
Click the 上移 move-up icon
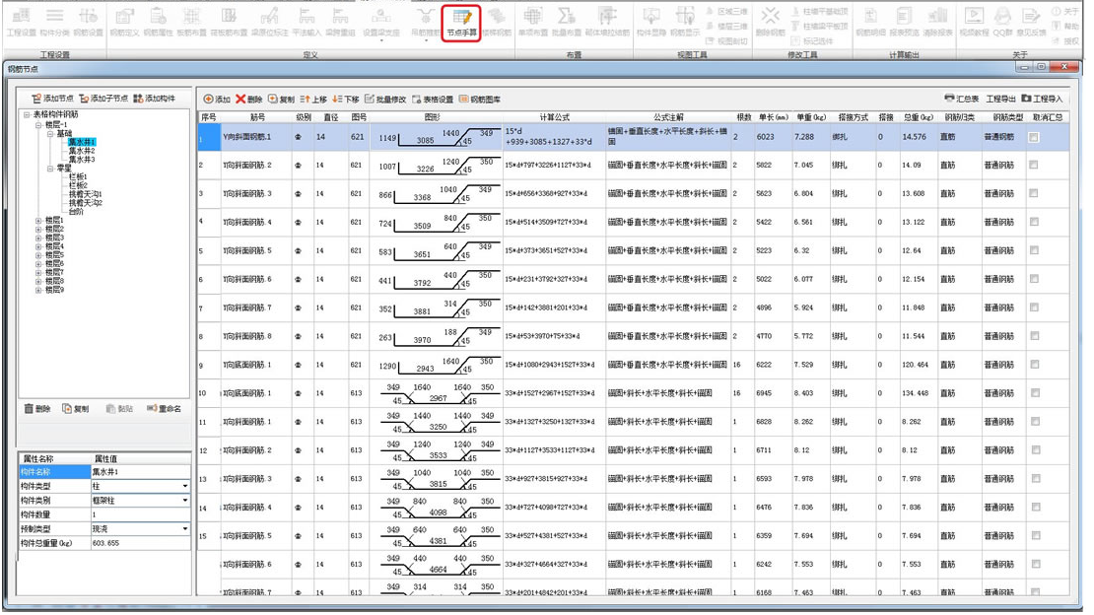[x=306, y=100]
